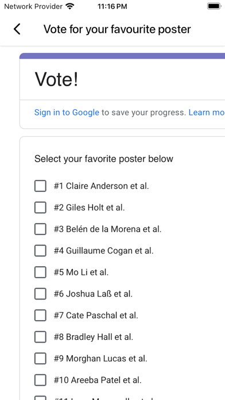Tap the #8 Bradley Hall et al. label
The image size is (225, 400).
tap(93, 337)
